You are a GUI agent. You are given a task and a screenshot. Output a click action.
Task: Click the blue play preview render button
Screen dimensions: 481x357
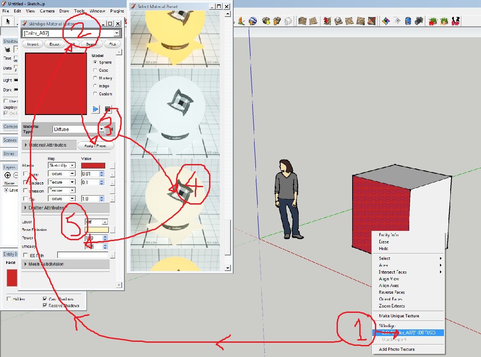(95, 109)
